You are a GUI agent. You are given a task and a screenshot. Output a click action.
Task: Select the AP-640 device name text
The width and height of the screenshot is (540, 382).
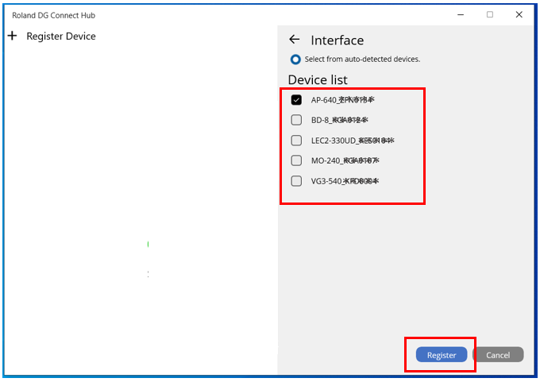click(343, 100)
